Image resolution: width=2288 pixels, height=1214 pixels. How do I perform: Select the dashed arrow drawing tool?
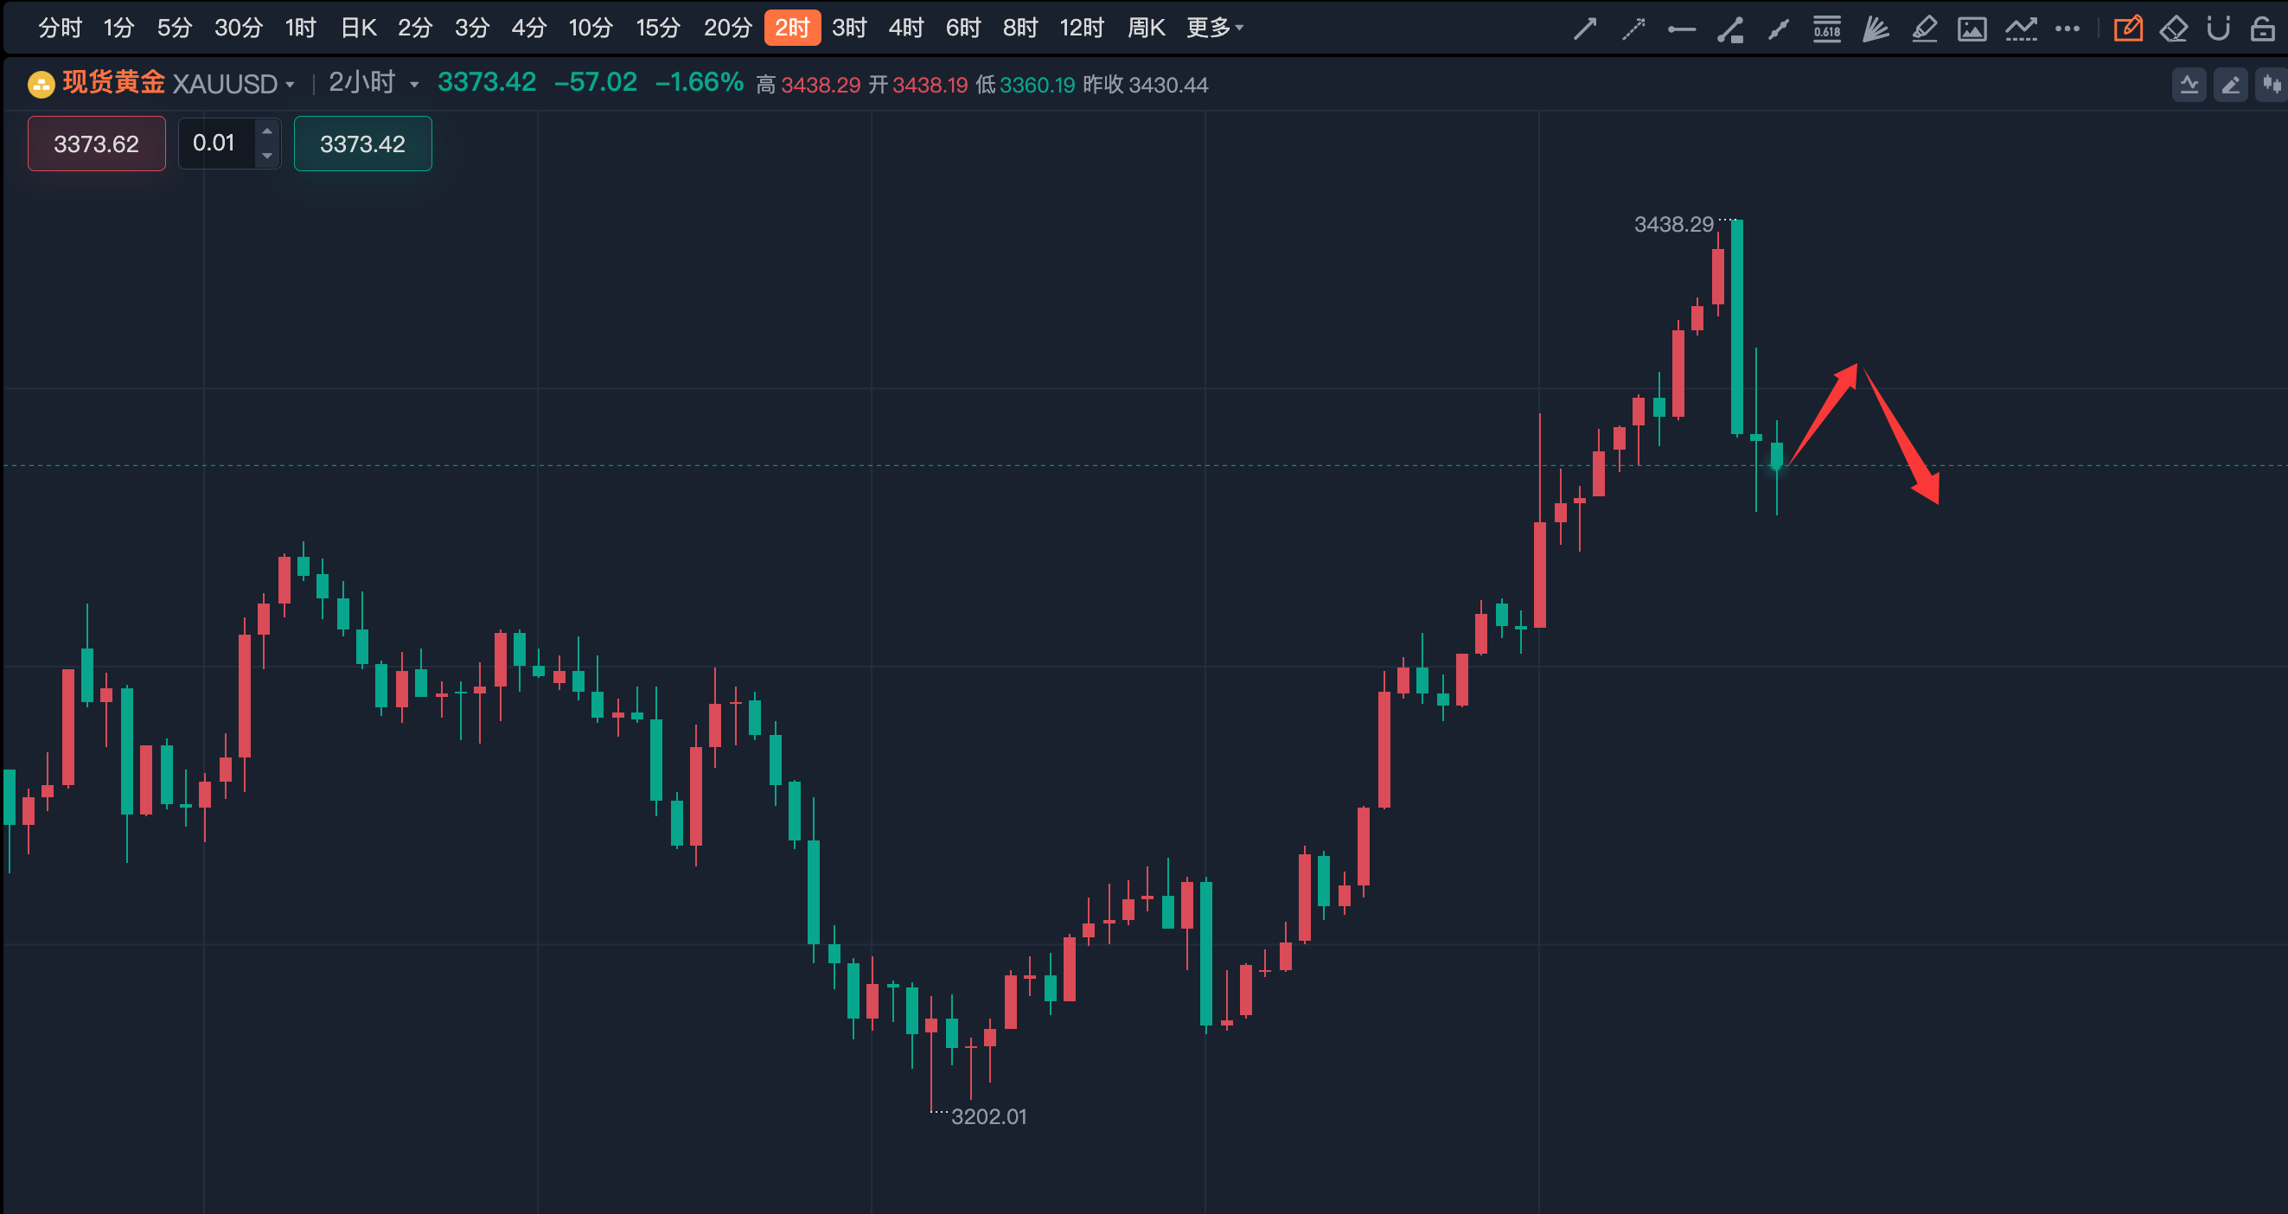[x=1633, y=29]
